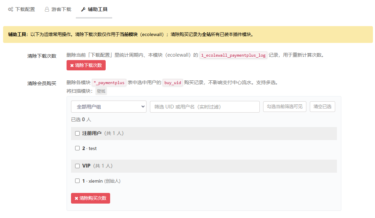Viewport: 375px width, 218px height.
Task: Click the yellow 辅助工具 notice banner
Action: click(188, 34)
